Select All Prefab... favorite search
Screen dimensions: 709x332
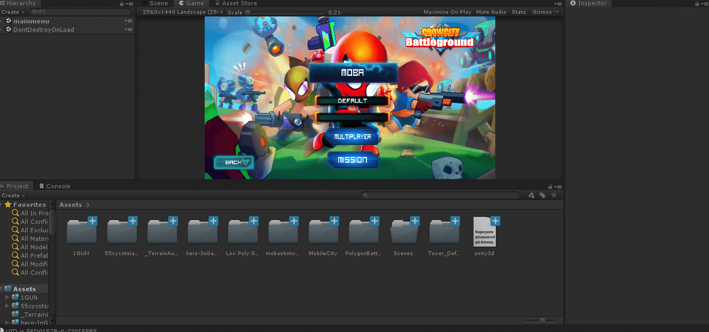pos(30,256)
